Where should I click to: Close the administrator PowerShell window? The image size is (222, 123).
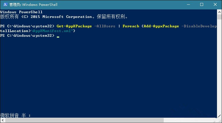[215, 4]
